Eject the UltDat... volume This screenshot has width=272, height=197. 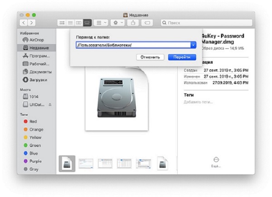(50, 104)
